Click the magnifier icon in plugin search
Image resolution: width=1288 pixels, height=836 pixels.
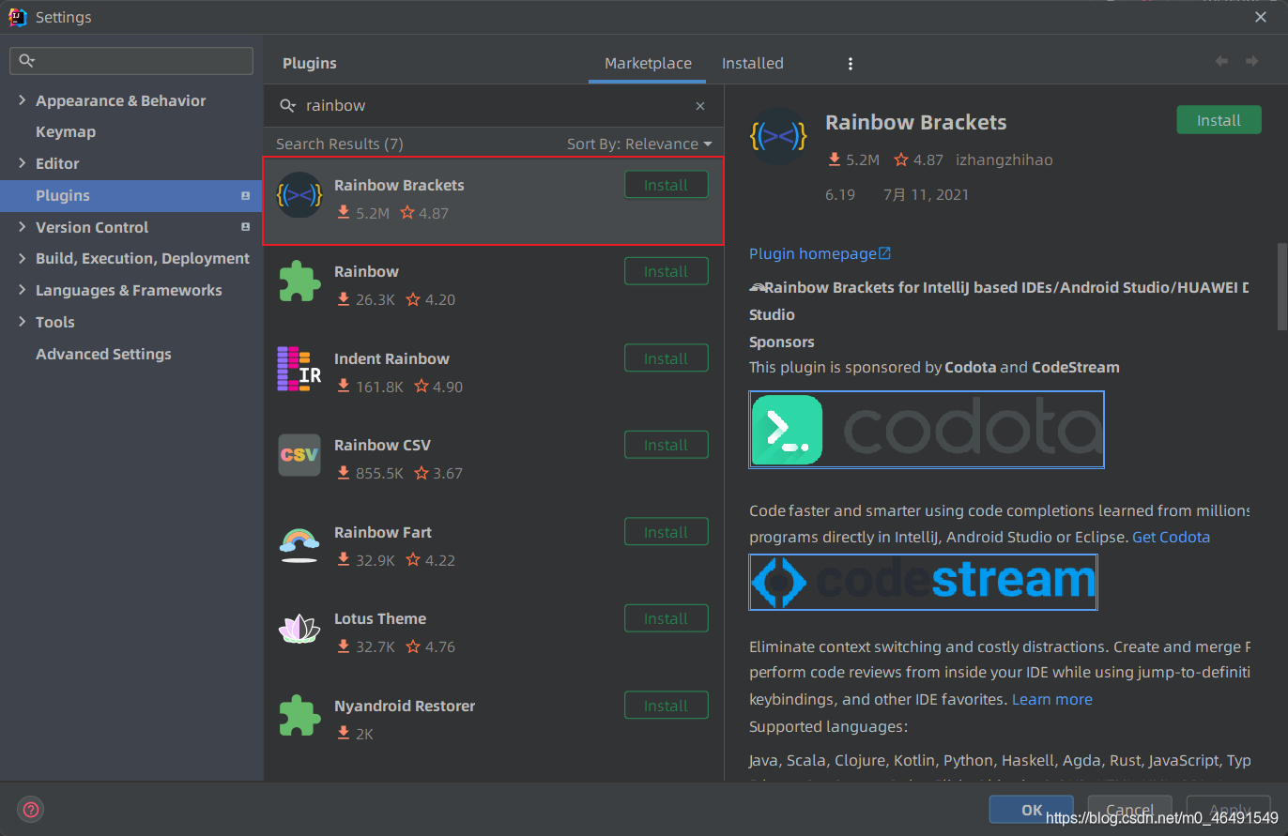(287, 106)
